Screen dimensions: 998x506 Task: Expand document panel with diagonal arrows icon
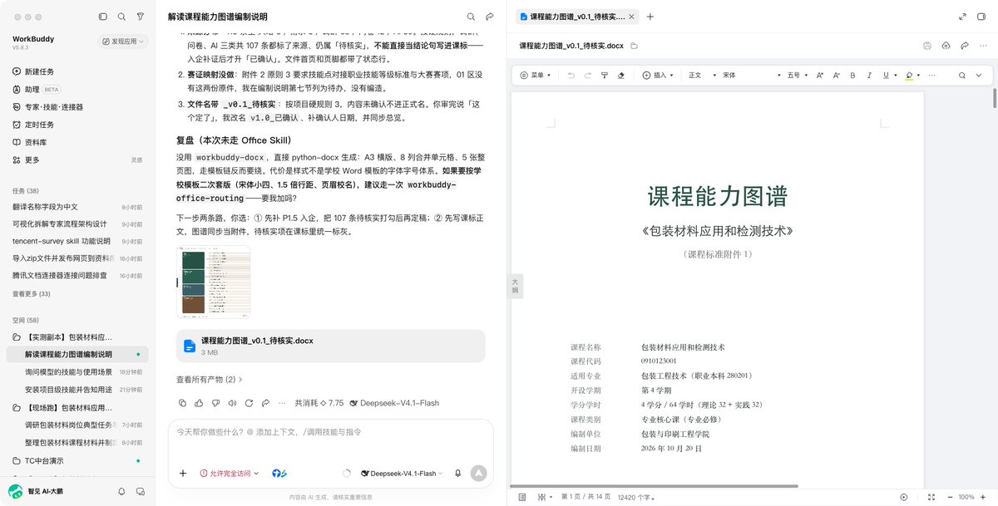pyautogui.click(x=962, y=17)
